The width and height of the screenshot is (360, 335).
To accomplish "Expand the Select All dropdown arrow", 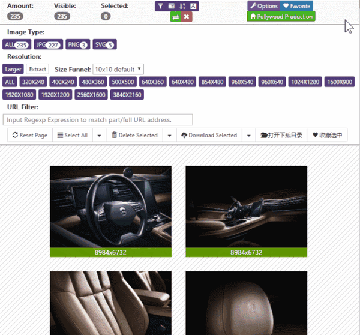I will (99, 135).
